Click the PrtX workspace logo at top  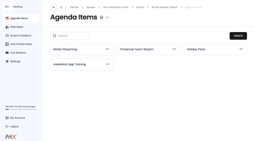(7, 7)
